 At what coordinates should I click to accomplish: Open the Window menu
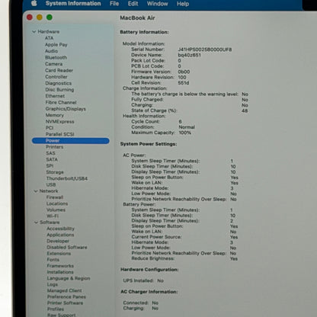pyautogui.click(x=158, y=4)
